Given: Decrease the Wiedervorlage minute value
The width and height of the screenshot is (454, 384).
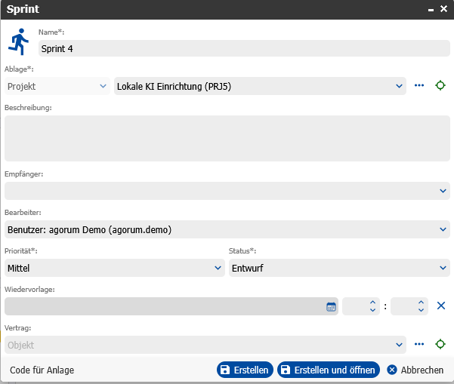Looking at the screenshot, I should [421, 310].
